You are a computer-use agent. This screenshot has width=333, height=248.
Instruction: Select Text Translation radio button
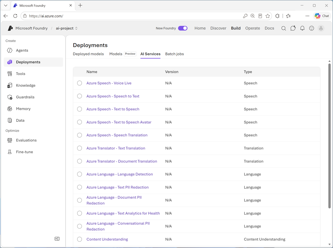[80, 148]
